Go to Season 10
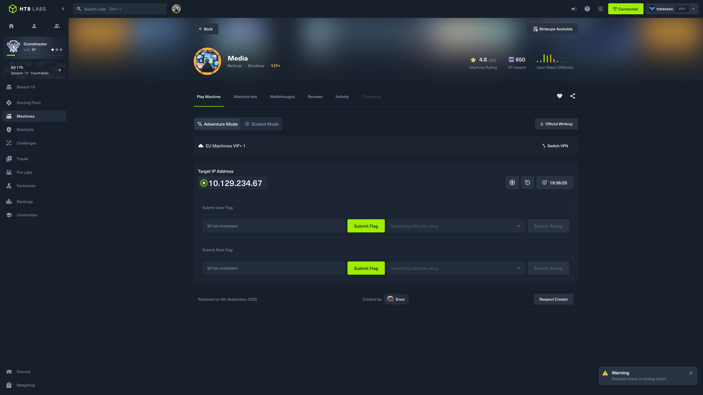 point(34,87)
